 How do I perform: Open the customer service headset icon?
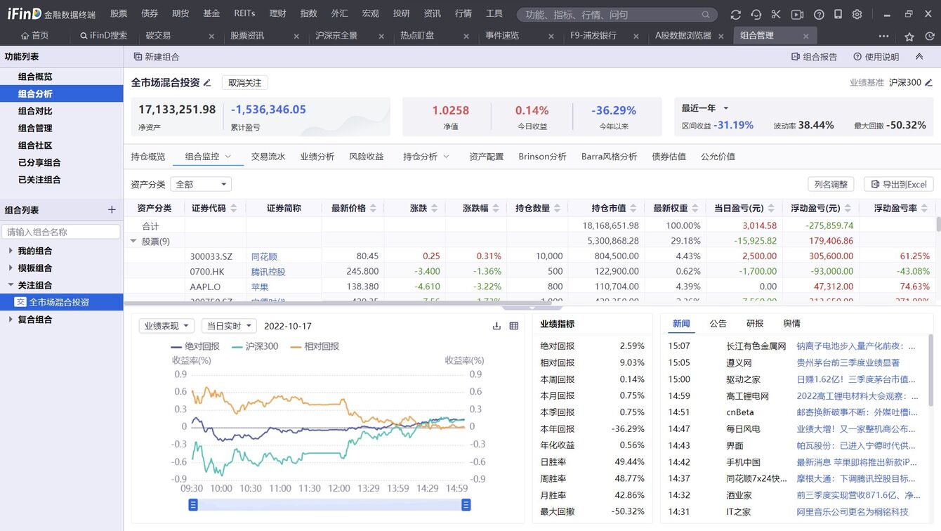click(756, 14)
